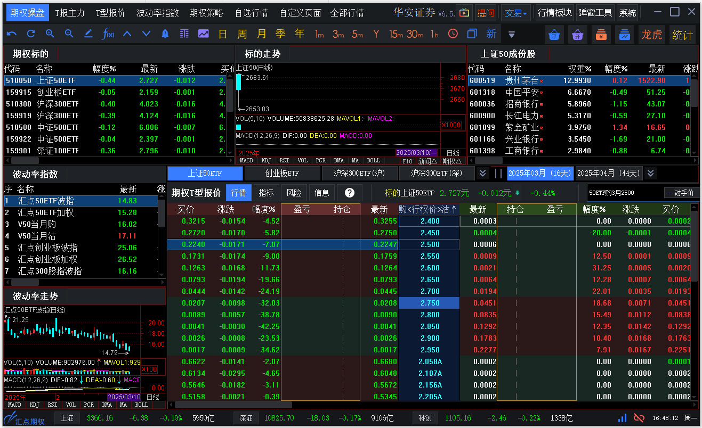The image size is (702, 428).
Task: Open the 对手价 price type dropdown
Action: 681,193
